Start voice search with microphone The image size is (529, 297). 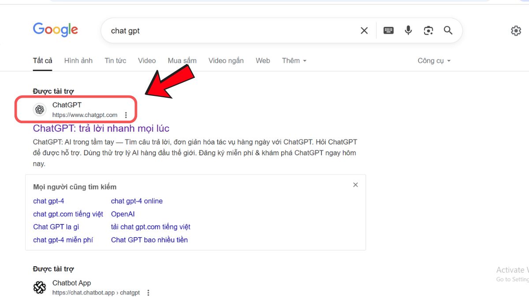pyautogui.click(x=409, y=30)
